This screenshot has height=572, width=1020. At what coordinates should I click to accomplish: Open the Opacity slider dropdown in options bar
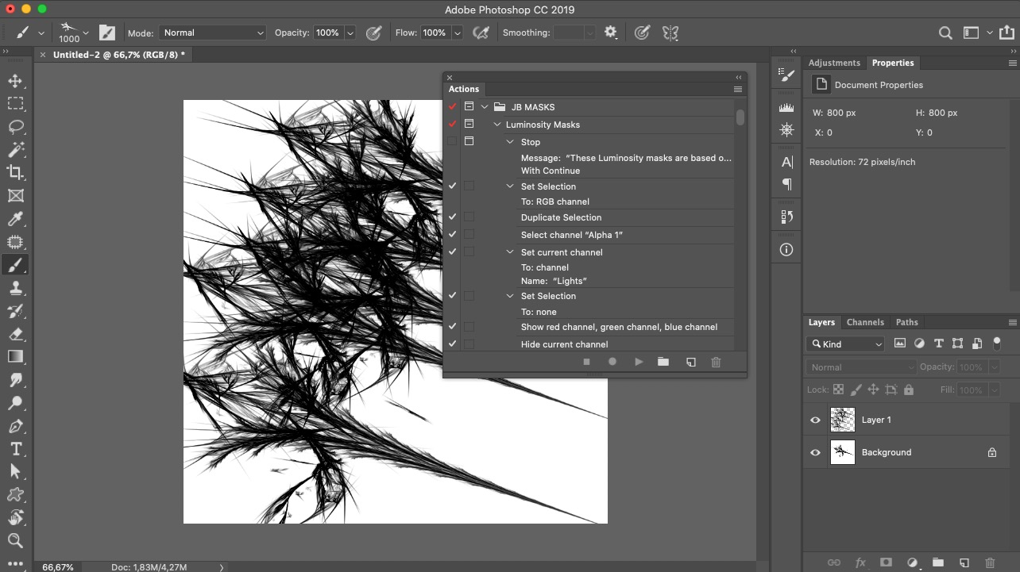click(x=350, y=33)
